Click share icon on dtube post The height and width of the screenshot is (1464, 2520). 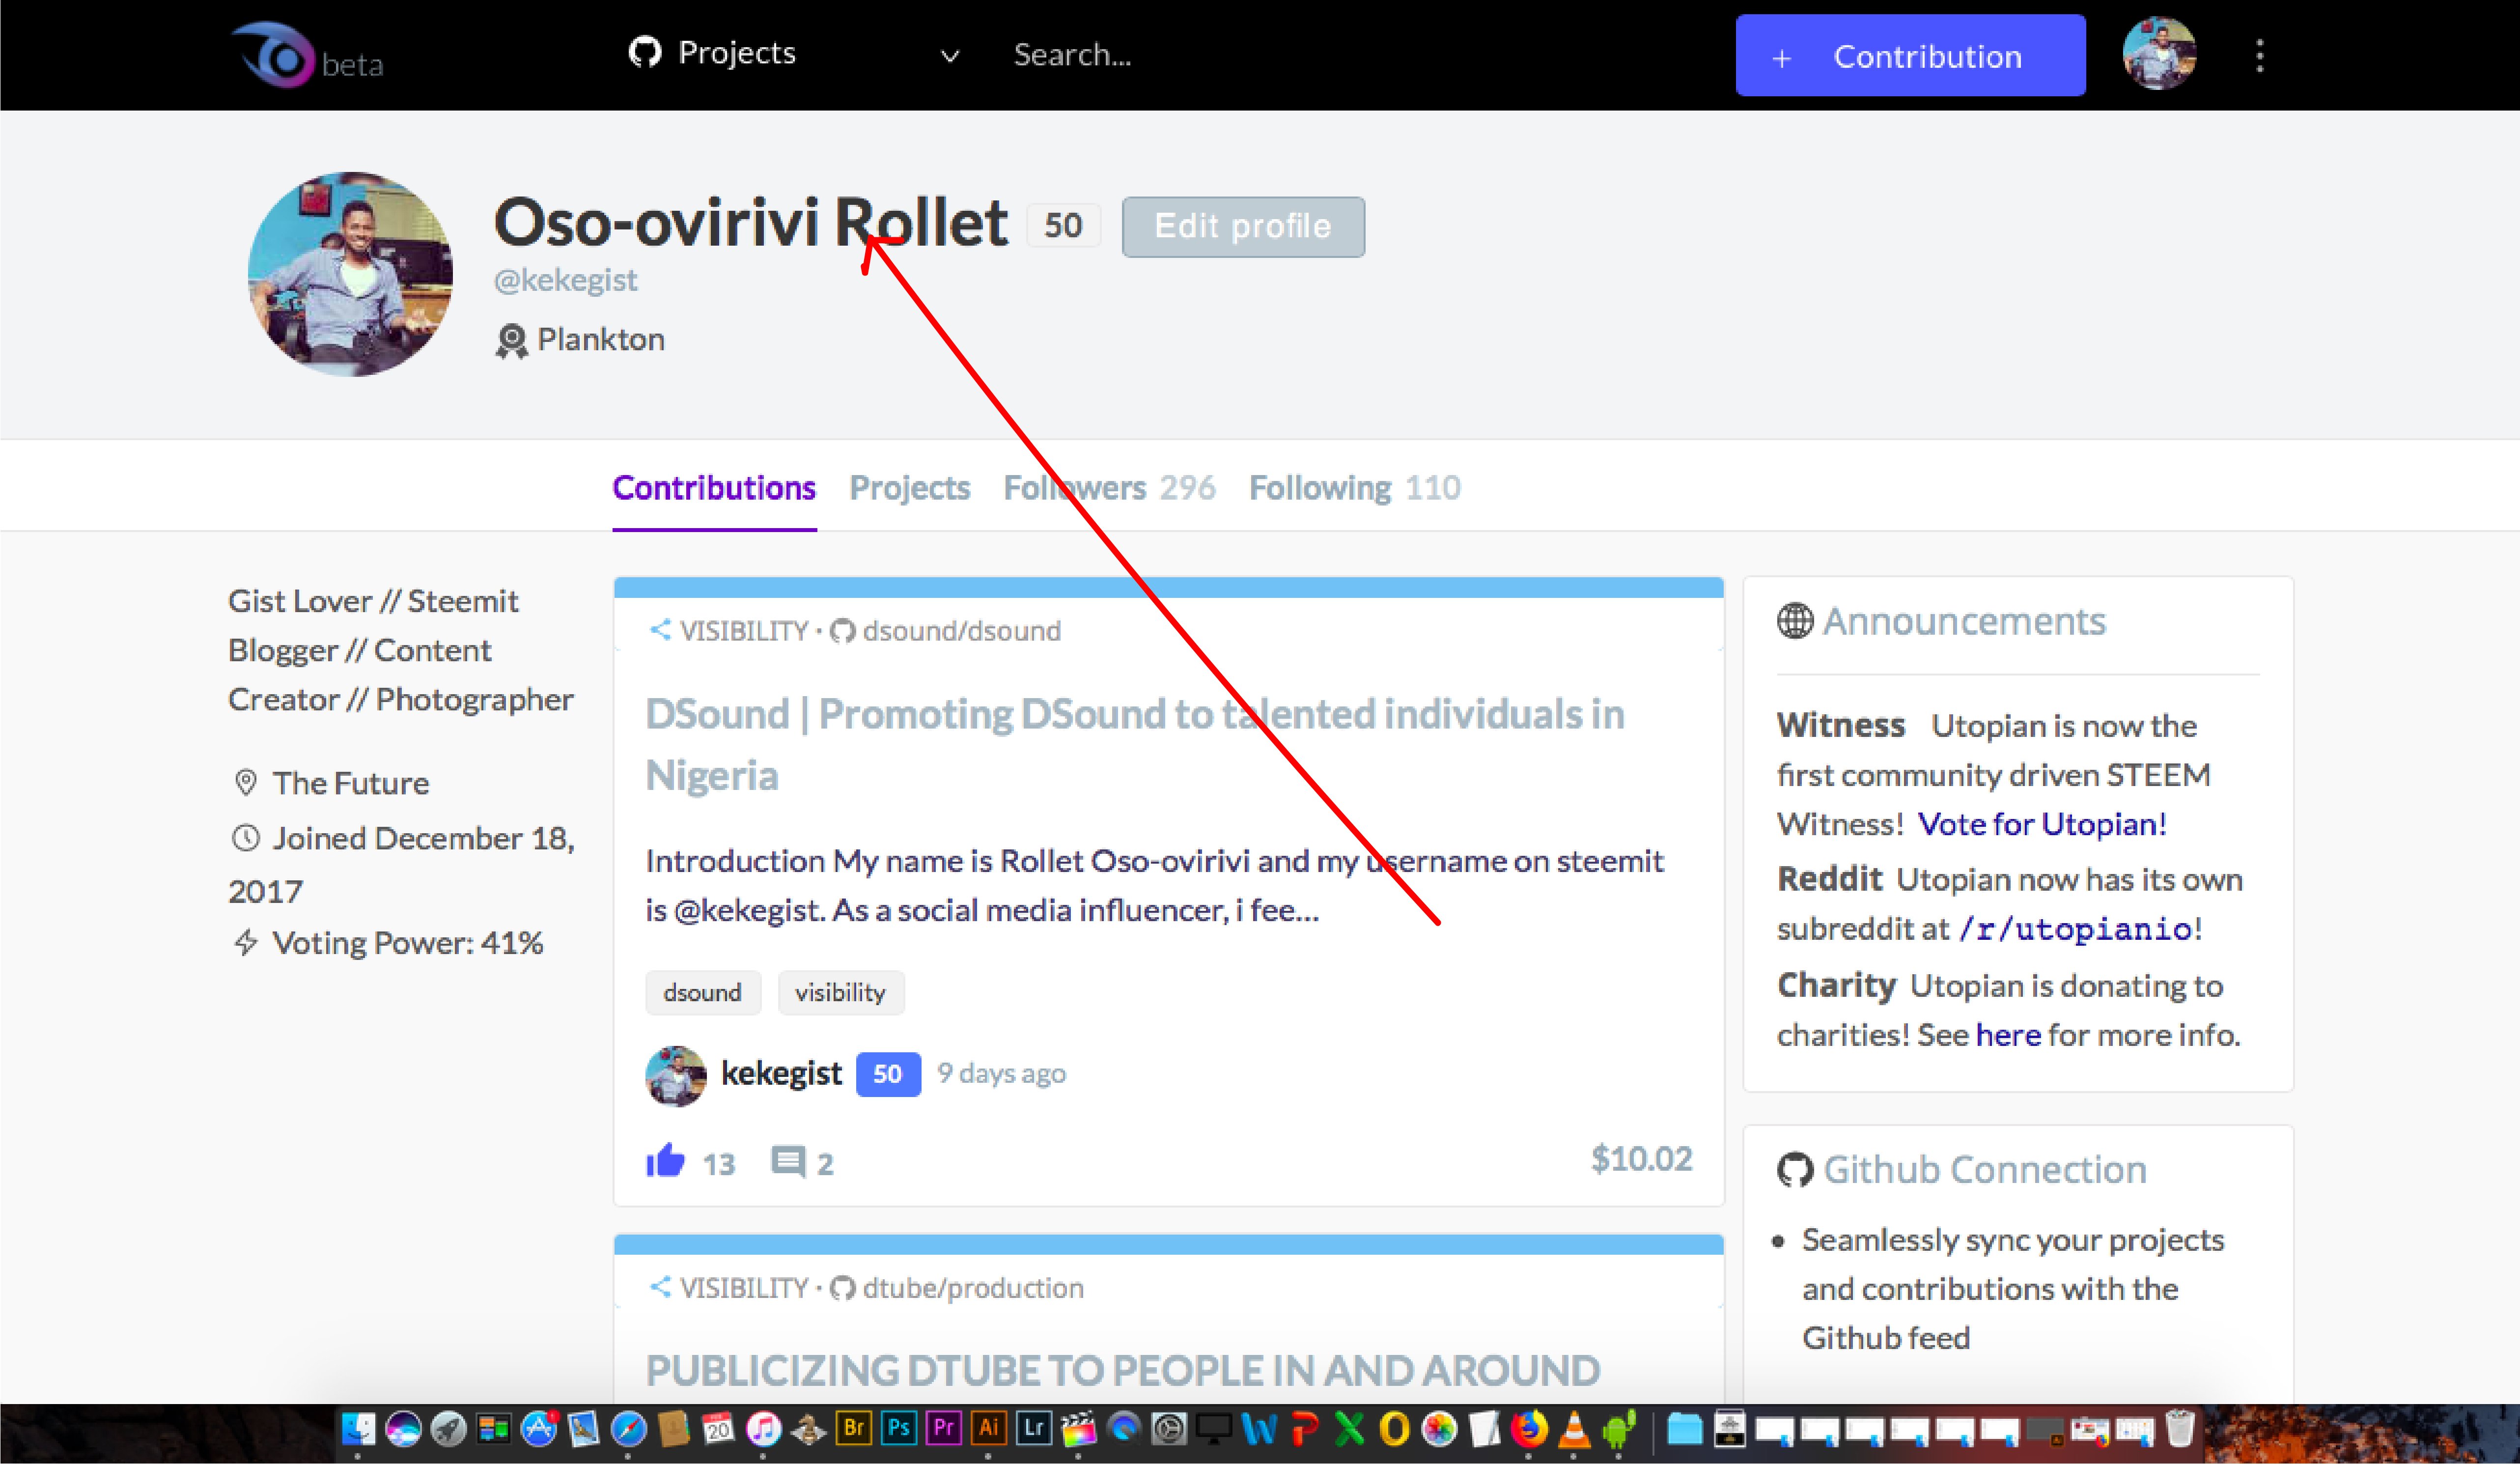click(x=660, y=1287)
